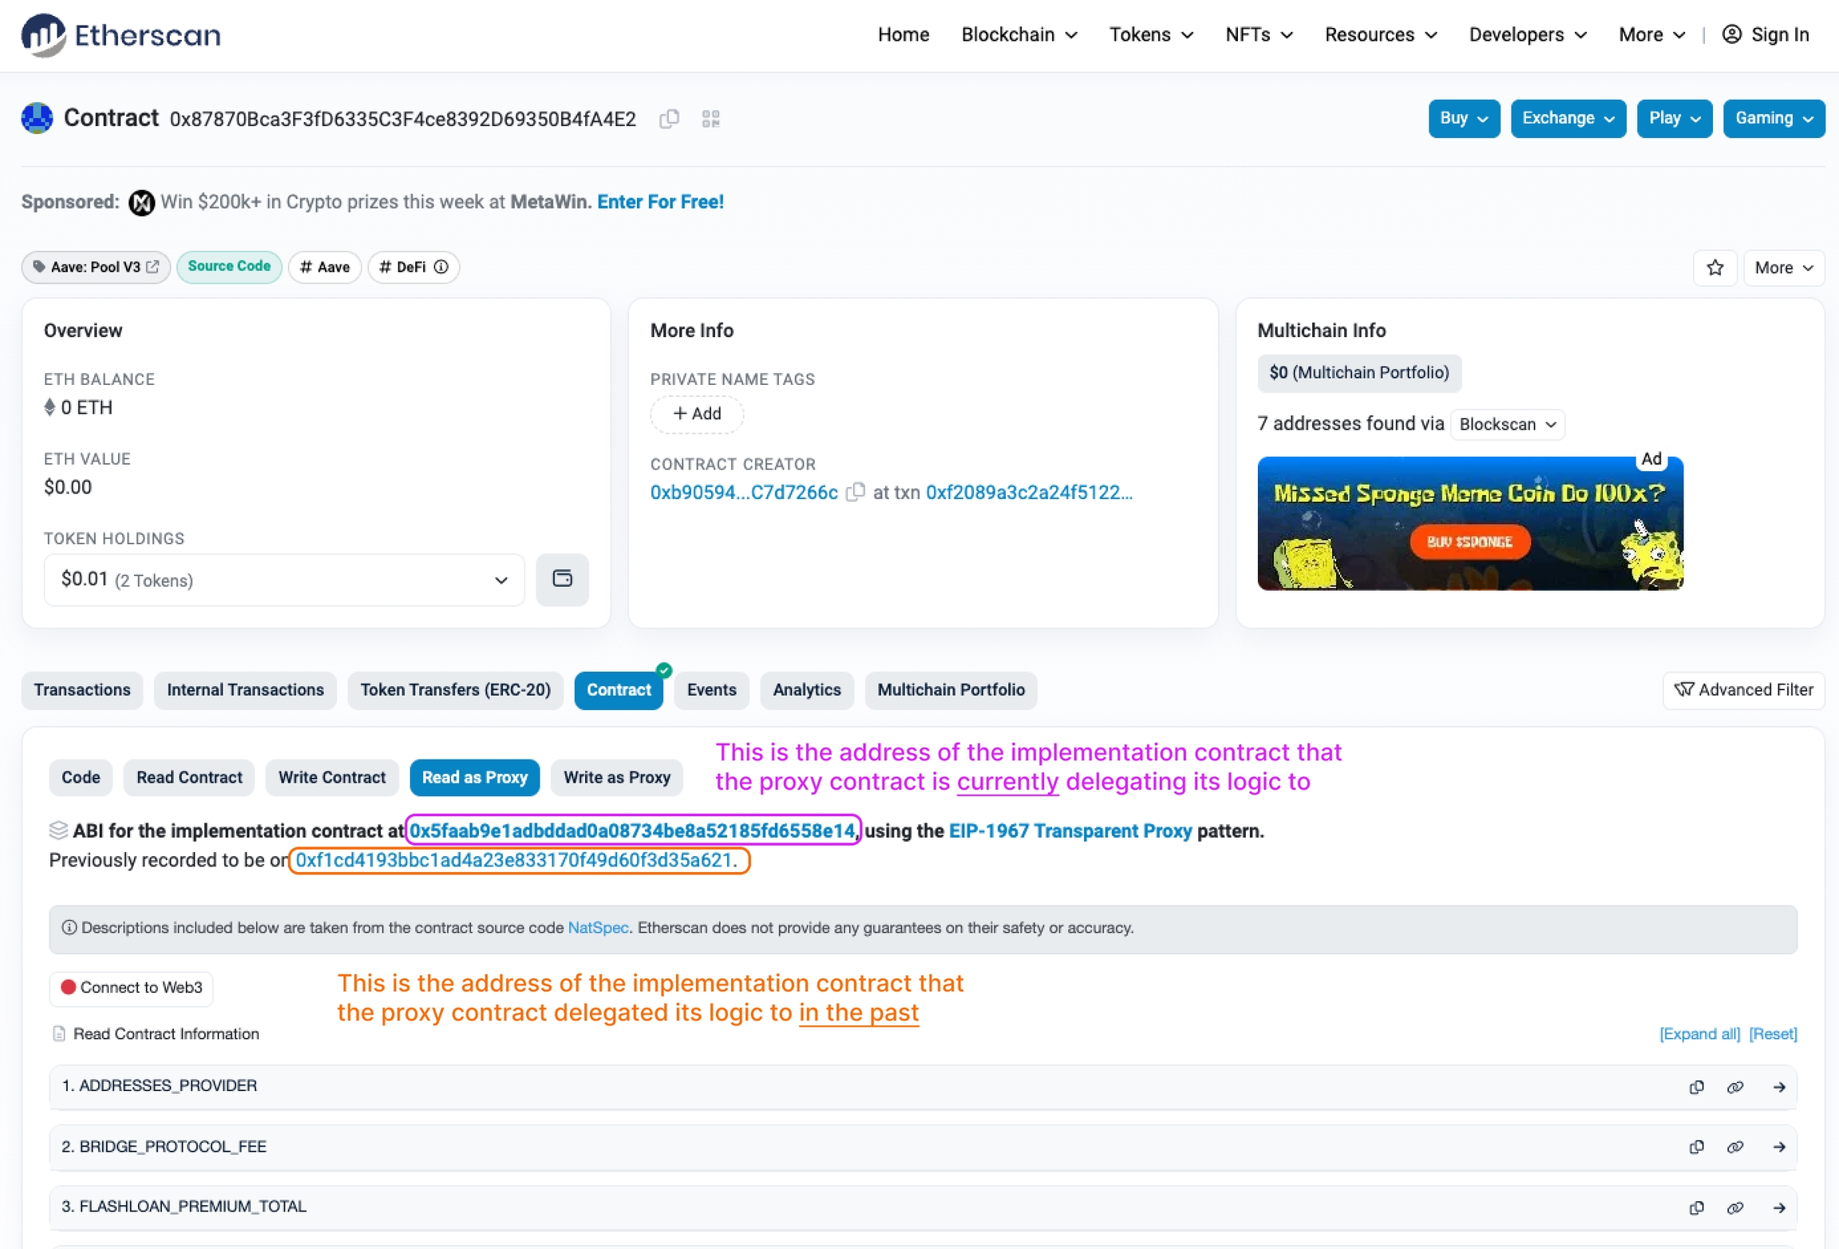Click Connect to Web3 button
The width and height of the screenshot is (1839, 1249).
pos(132,988)
